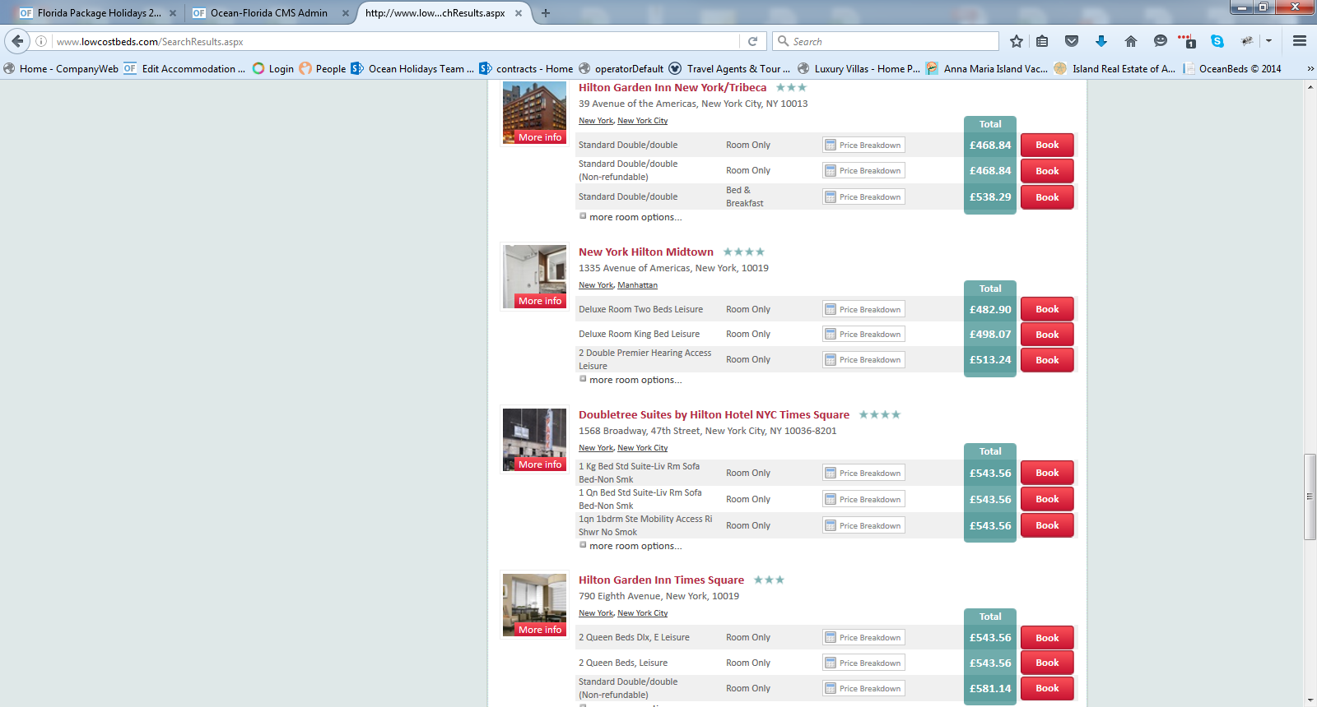Open the Firefox hamburger menu

click(x=1300, y=41)
